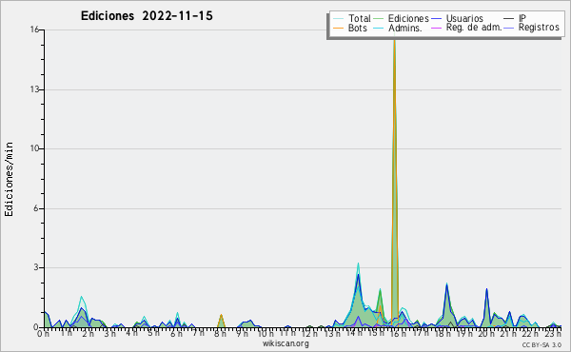Click the x-axis label '11 h'
Screen dimensions: 571x352
point(287,333)
